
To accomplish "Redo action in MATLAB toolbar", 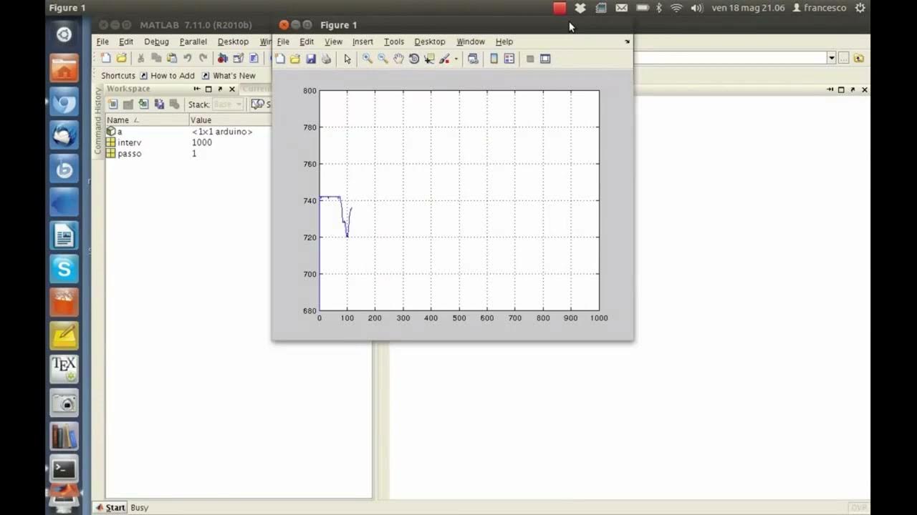I will coord(203,58).
